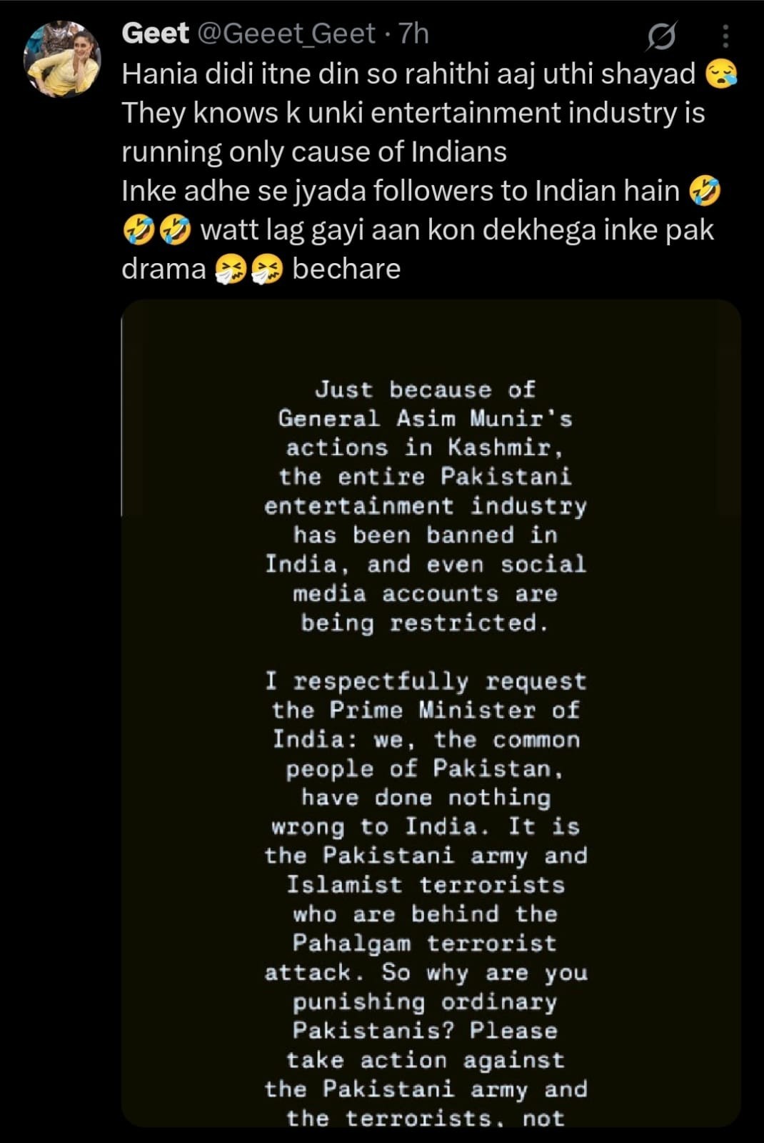Click image text "I respectfully request"
This screenshot has width=764, height=1143.
426,681
